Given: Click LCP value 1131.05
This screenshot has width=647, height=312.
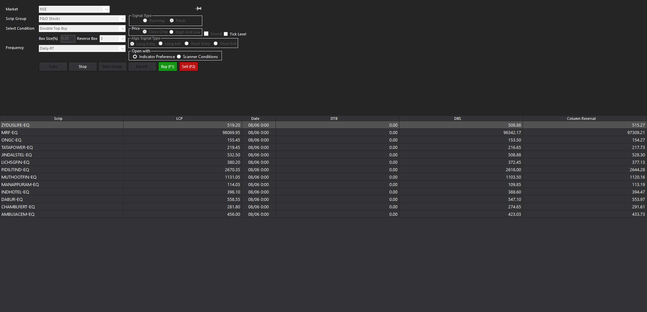Looking at the screenshot, I should click(232, 177).
